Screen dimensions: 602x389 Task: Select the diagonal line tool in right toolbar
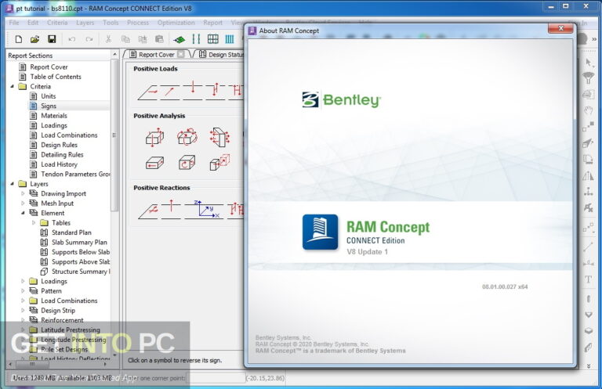click(x=588, y=247)
